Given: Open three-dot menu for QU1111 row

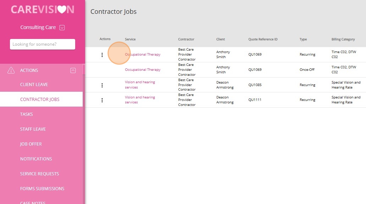Looking at the screenshot, I should (x=102, y=100).
